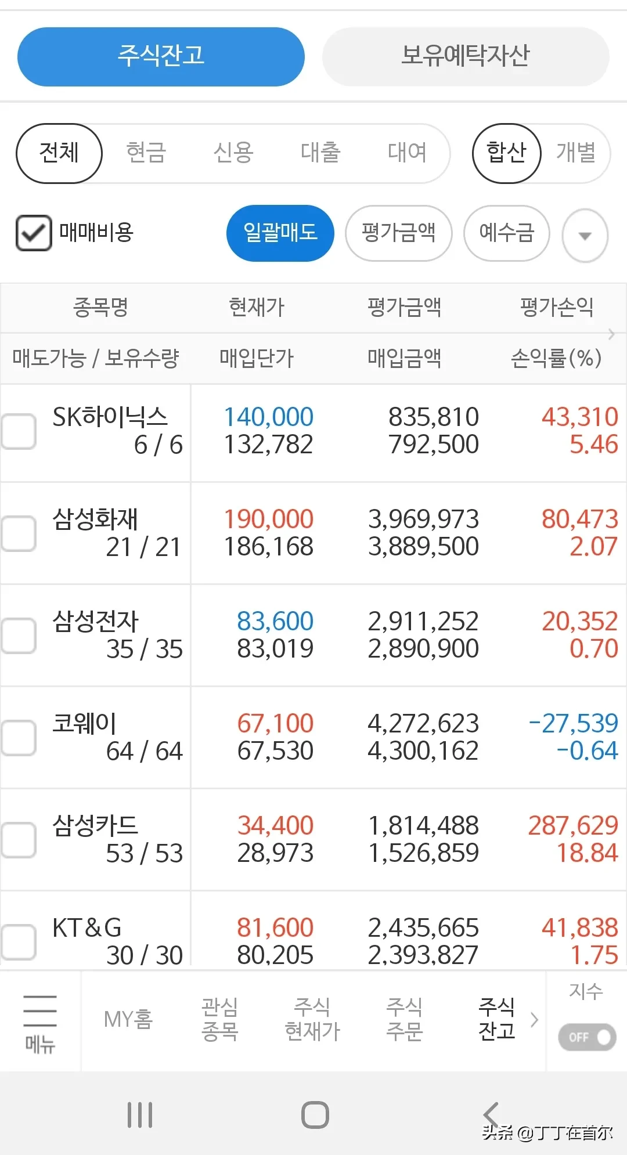Tap the Android recent apps icon

[140, 1114]
